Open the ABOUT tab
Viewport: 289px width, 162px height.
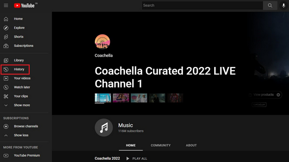pos(191,145)
